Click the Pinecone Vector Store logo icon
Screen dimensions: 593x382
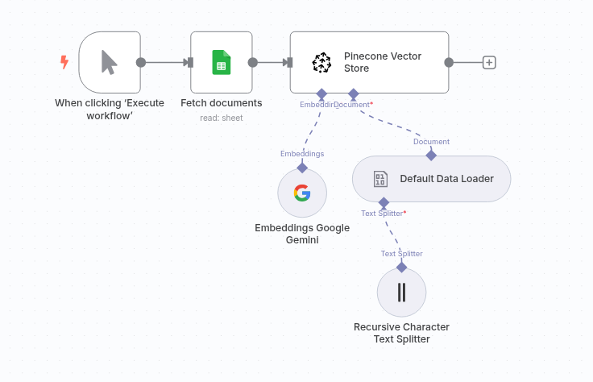click(321, 62)
